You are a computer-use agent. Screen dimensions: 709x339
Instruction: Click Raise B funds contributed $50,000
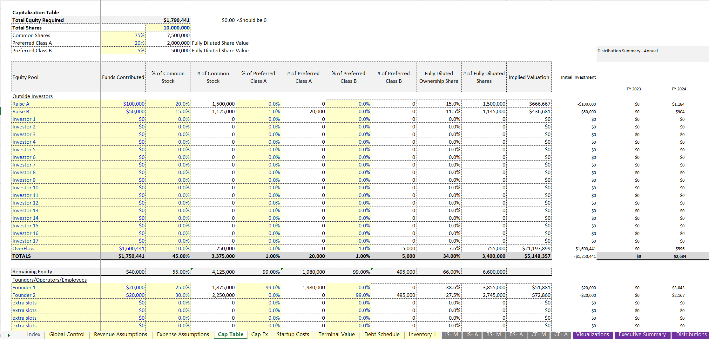[123, 111]
